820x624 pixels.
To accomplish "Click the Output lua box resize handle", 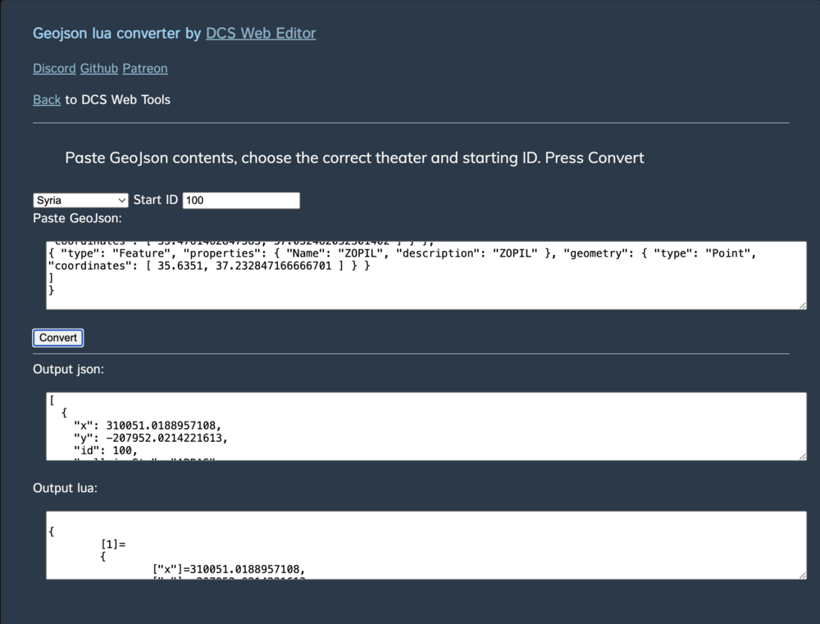I will pos(802,575).
